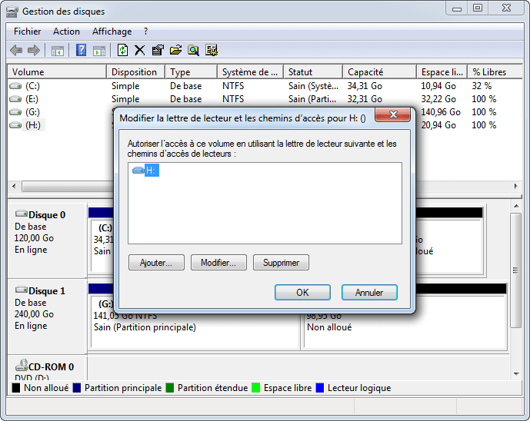Click the Modifier... button
The image size is (530, 421).
(x=218, y=262)
